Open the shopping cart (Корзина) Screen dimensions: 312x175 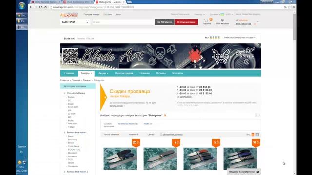pyautogui.click(x=207, y=22)
